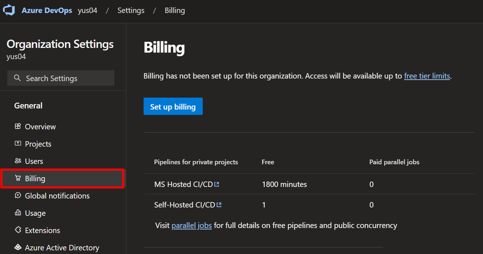
Task: Open the parallel jobs link
Action: point(191,225)
